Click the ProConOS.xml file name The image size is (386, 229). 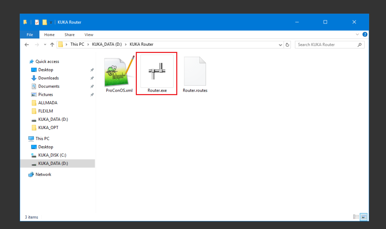[x=119, y=90]
